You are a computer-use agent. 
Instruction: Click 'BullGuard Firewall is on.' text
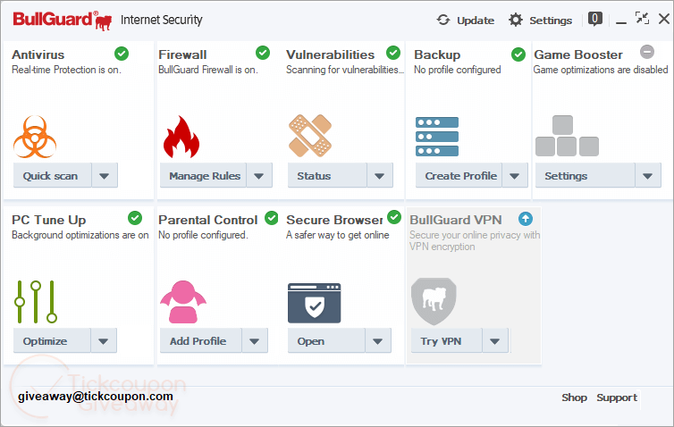click(x=208, y=70)
